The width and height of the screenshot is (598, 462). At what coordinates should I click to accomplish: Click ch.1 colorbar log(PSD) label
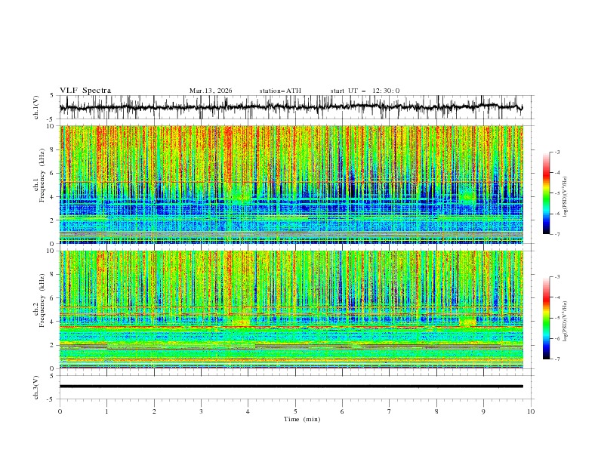point(565,197)
